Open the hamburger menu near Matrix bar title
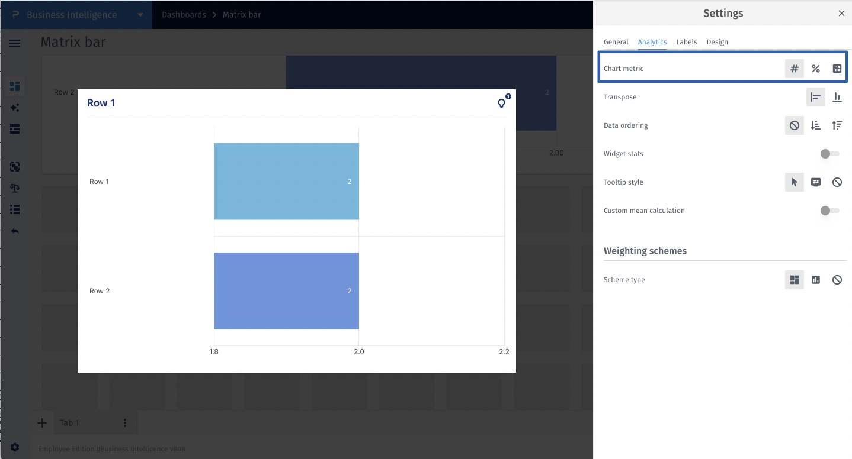The image size is (852, 459). point(15,43)
